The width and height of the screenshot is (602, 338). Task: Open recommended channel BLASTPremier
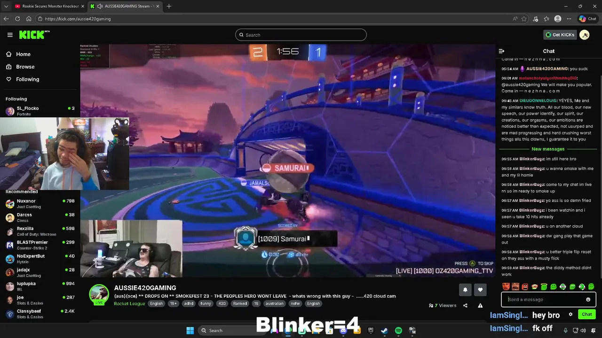coord(40,245)
